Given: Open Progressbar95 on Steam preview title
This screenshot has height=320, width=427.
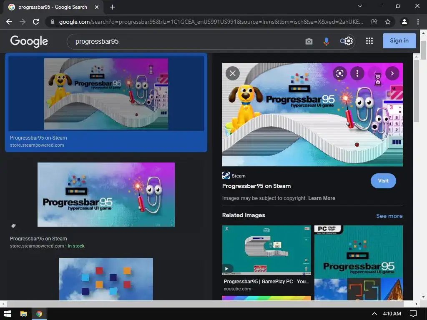Looking at the screenshot, I should (256, 186).
